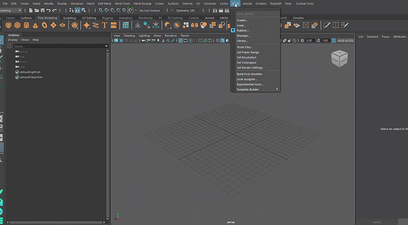Click the Insert Edge Loop shelf icon
This screenshot has height=225, width=408.
(336, 25)
